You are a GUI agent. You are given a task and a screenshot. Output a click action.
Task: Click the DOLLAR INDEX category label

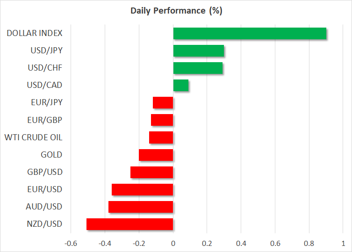(x=35, y=33)
